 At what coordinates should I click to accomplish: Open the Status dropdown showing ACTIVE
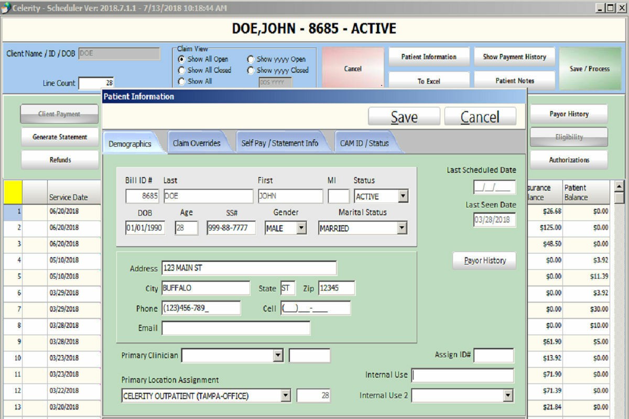point(403,196)
